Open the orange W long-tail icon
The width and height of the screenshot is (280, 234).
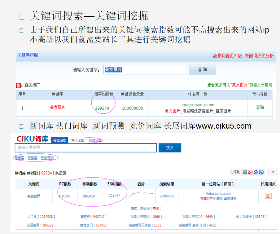(x=268, y=196)
